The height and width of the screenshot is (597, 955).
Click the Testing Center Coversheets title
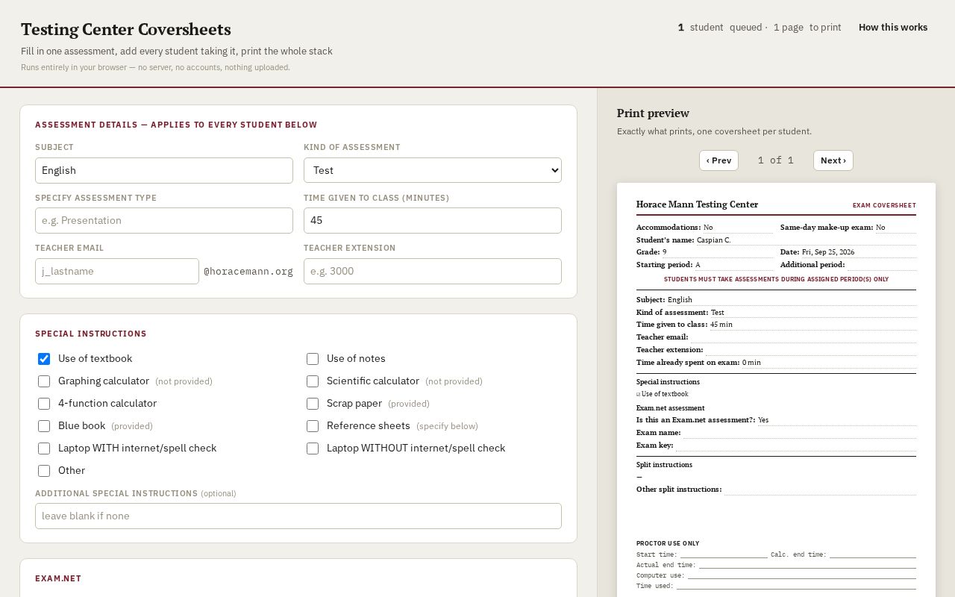click(x=126, y=29)
